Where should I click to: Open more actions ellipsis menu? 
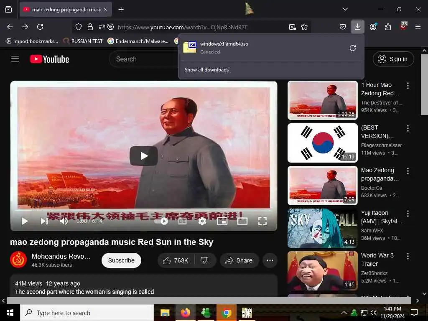click(x=270, y=260)
